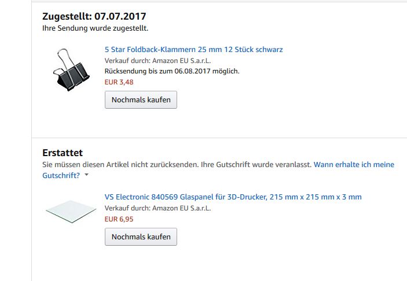
Task: Follow the 'Wann erhalte ich meine Gutschrift?' link
Action: 353,165
